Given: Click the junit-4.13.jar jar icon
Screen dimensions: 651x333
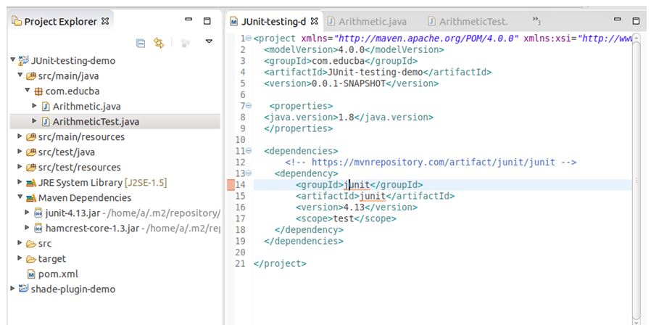Looking at the screenshot, I should [x=38, y=213].
